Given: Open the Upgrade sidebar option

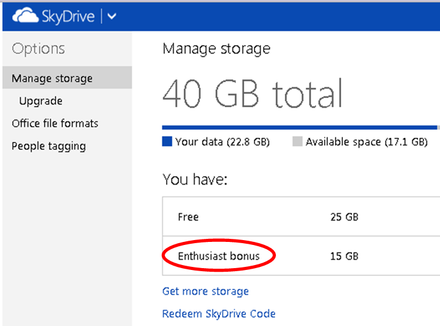Looking at the screenshot, I should tap(40, 101).
